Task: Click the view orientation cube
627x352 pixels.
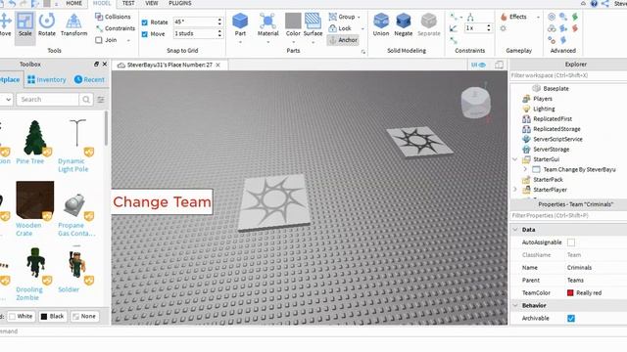Action: coord(475,102)
